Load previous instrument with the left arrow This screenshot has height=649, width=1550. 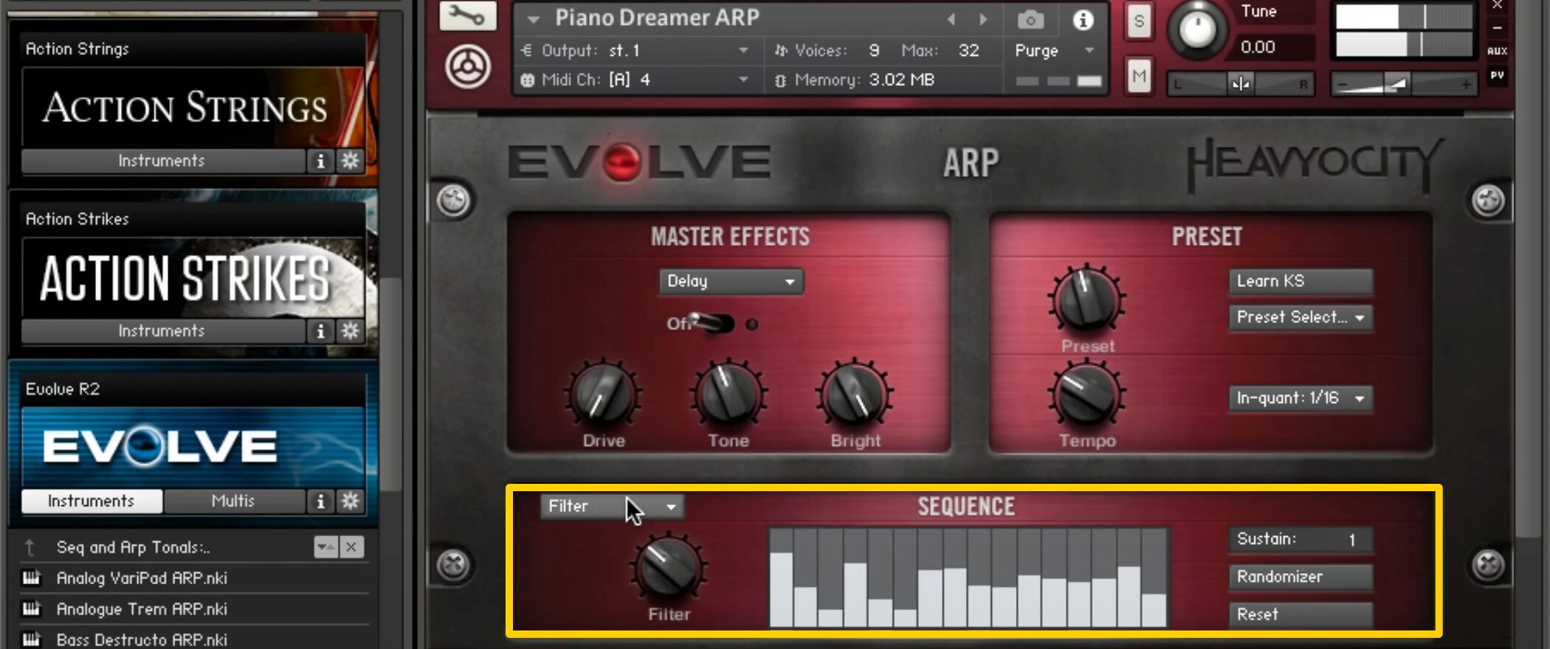tap(951, 20)
